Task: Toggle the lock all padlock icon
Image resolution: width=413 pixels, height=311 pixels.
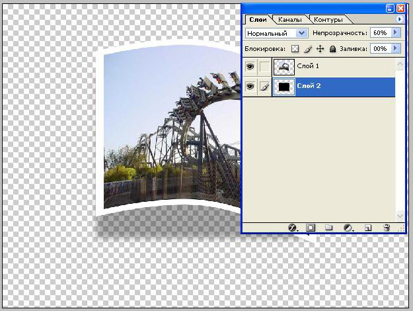Action: coord(332,49)
